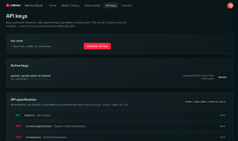Click the masked key dmx-qNAOoUM8
Image resolution: width=238 pixels, height=141 pixels.
(29, 79)
